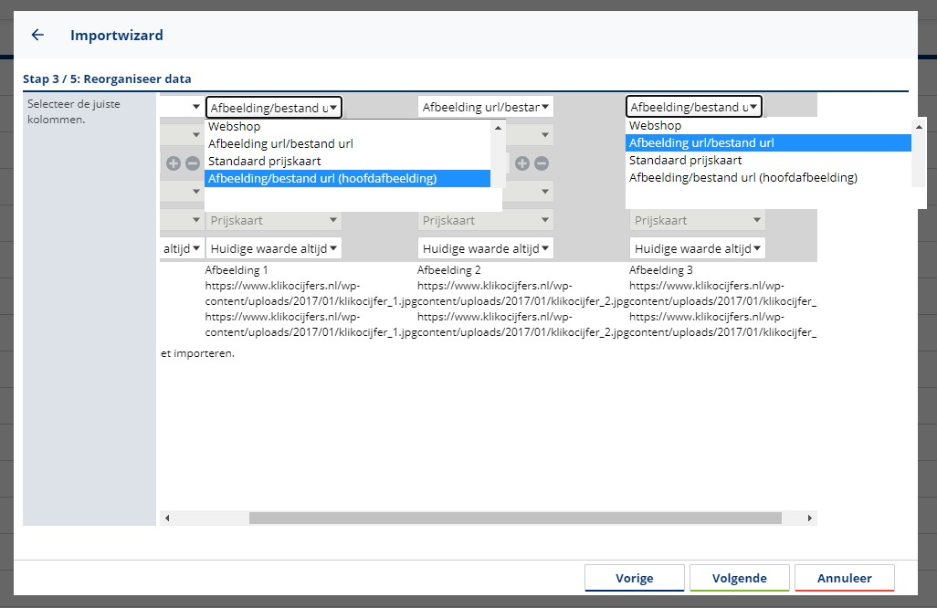This screenshot has height=608, width=937.
Task: Open 'Huidige waarde altijd' dropdown under Afbeelding 1 column
Action: [274, 247]
